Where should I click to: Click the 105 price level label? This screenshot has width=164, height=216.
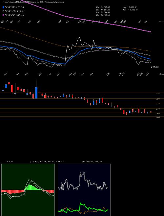click(x=158, y=114)
